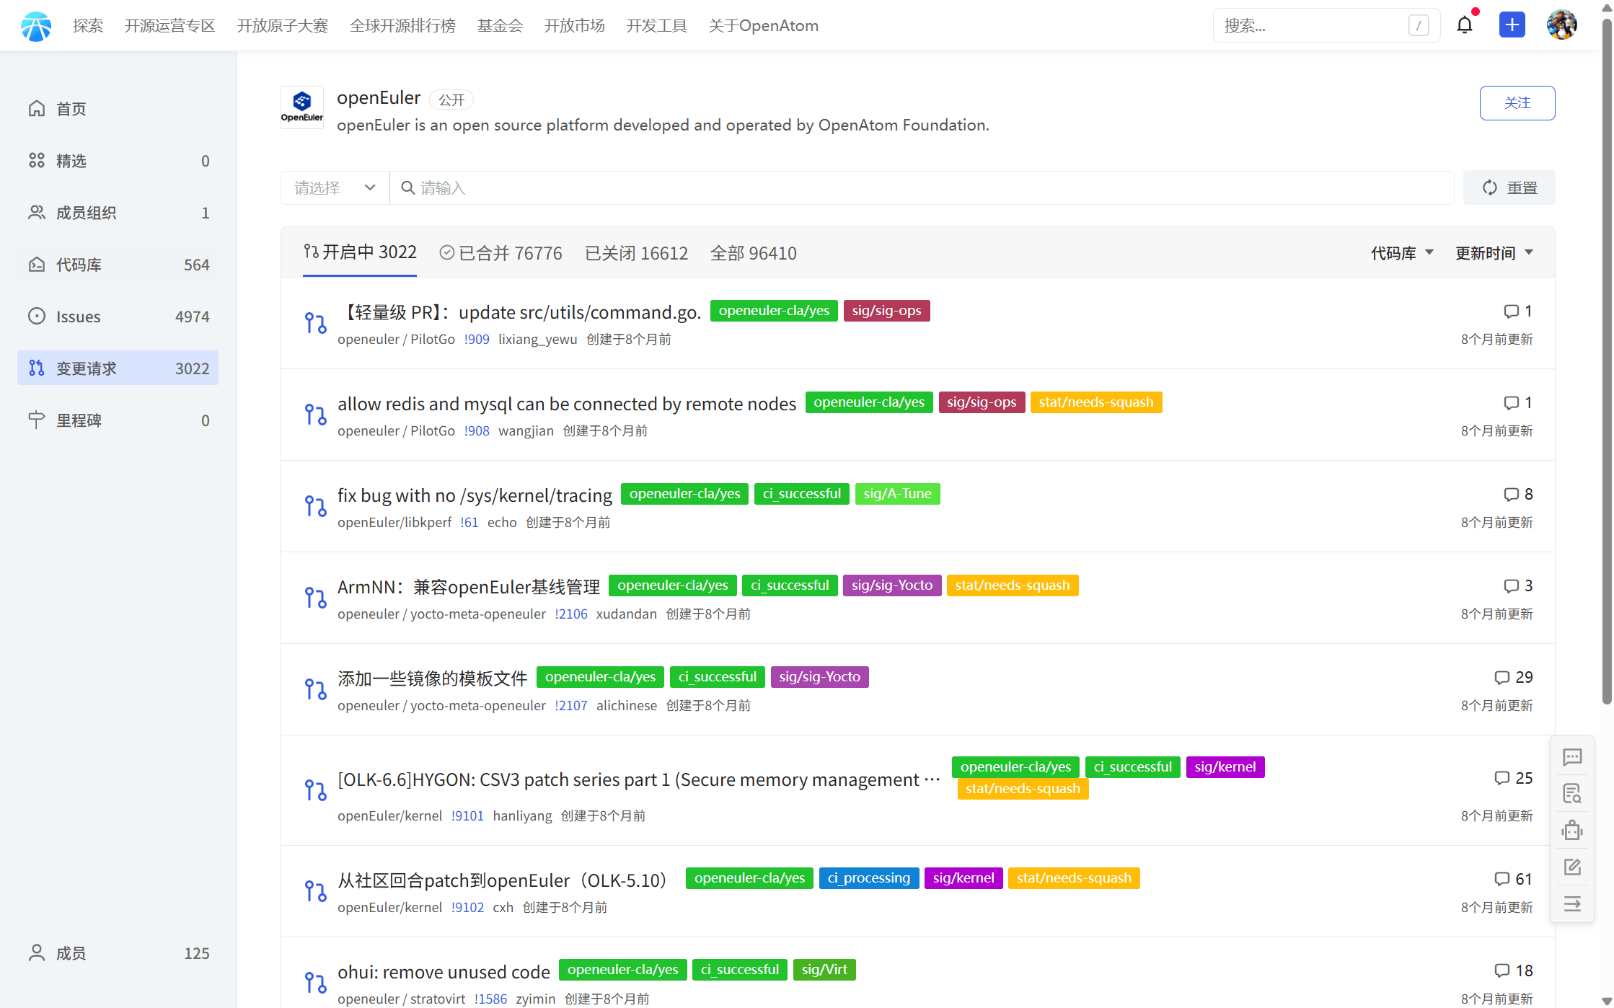
Task: Click the Issues circle icon in sidebar
Action: pos(37,316)
